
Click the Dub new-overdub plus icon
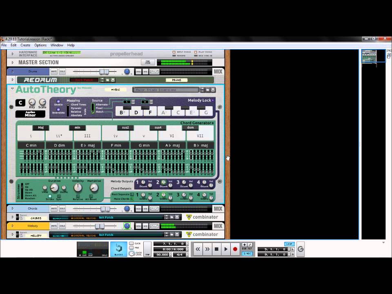[244, 245]
